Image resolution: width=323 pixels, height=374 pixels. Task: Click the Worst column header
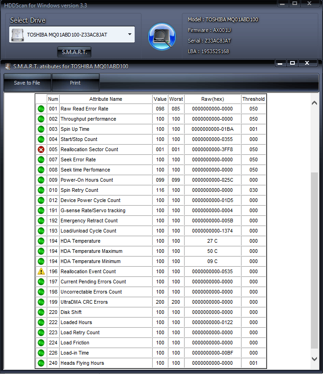point(176,99)
